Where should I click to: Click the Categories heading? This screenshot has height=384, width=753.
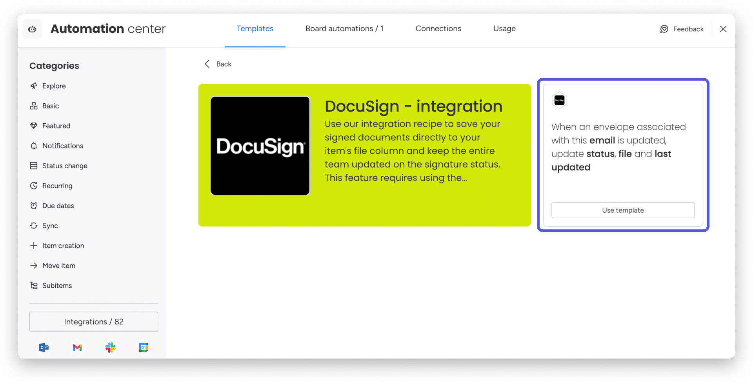coord(54,66)
